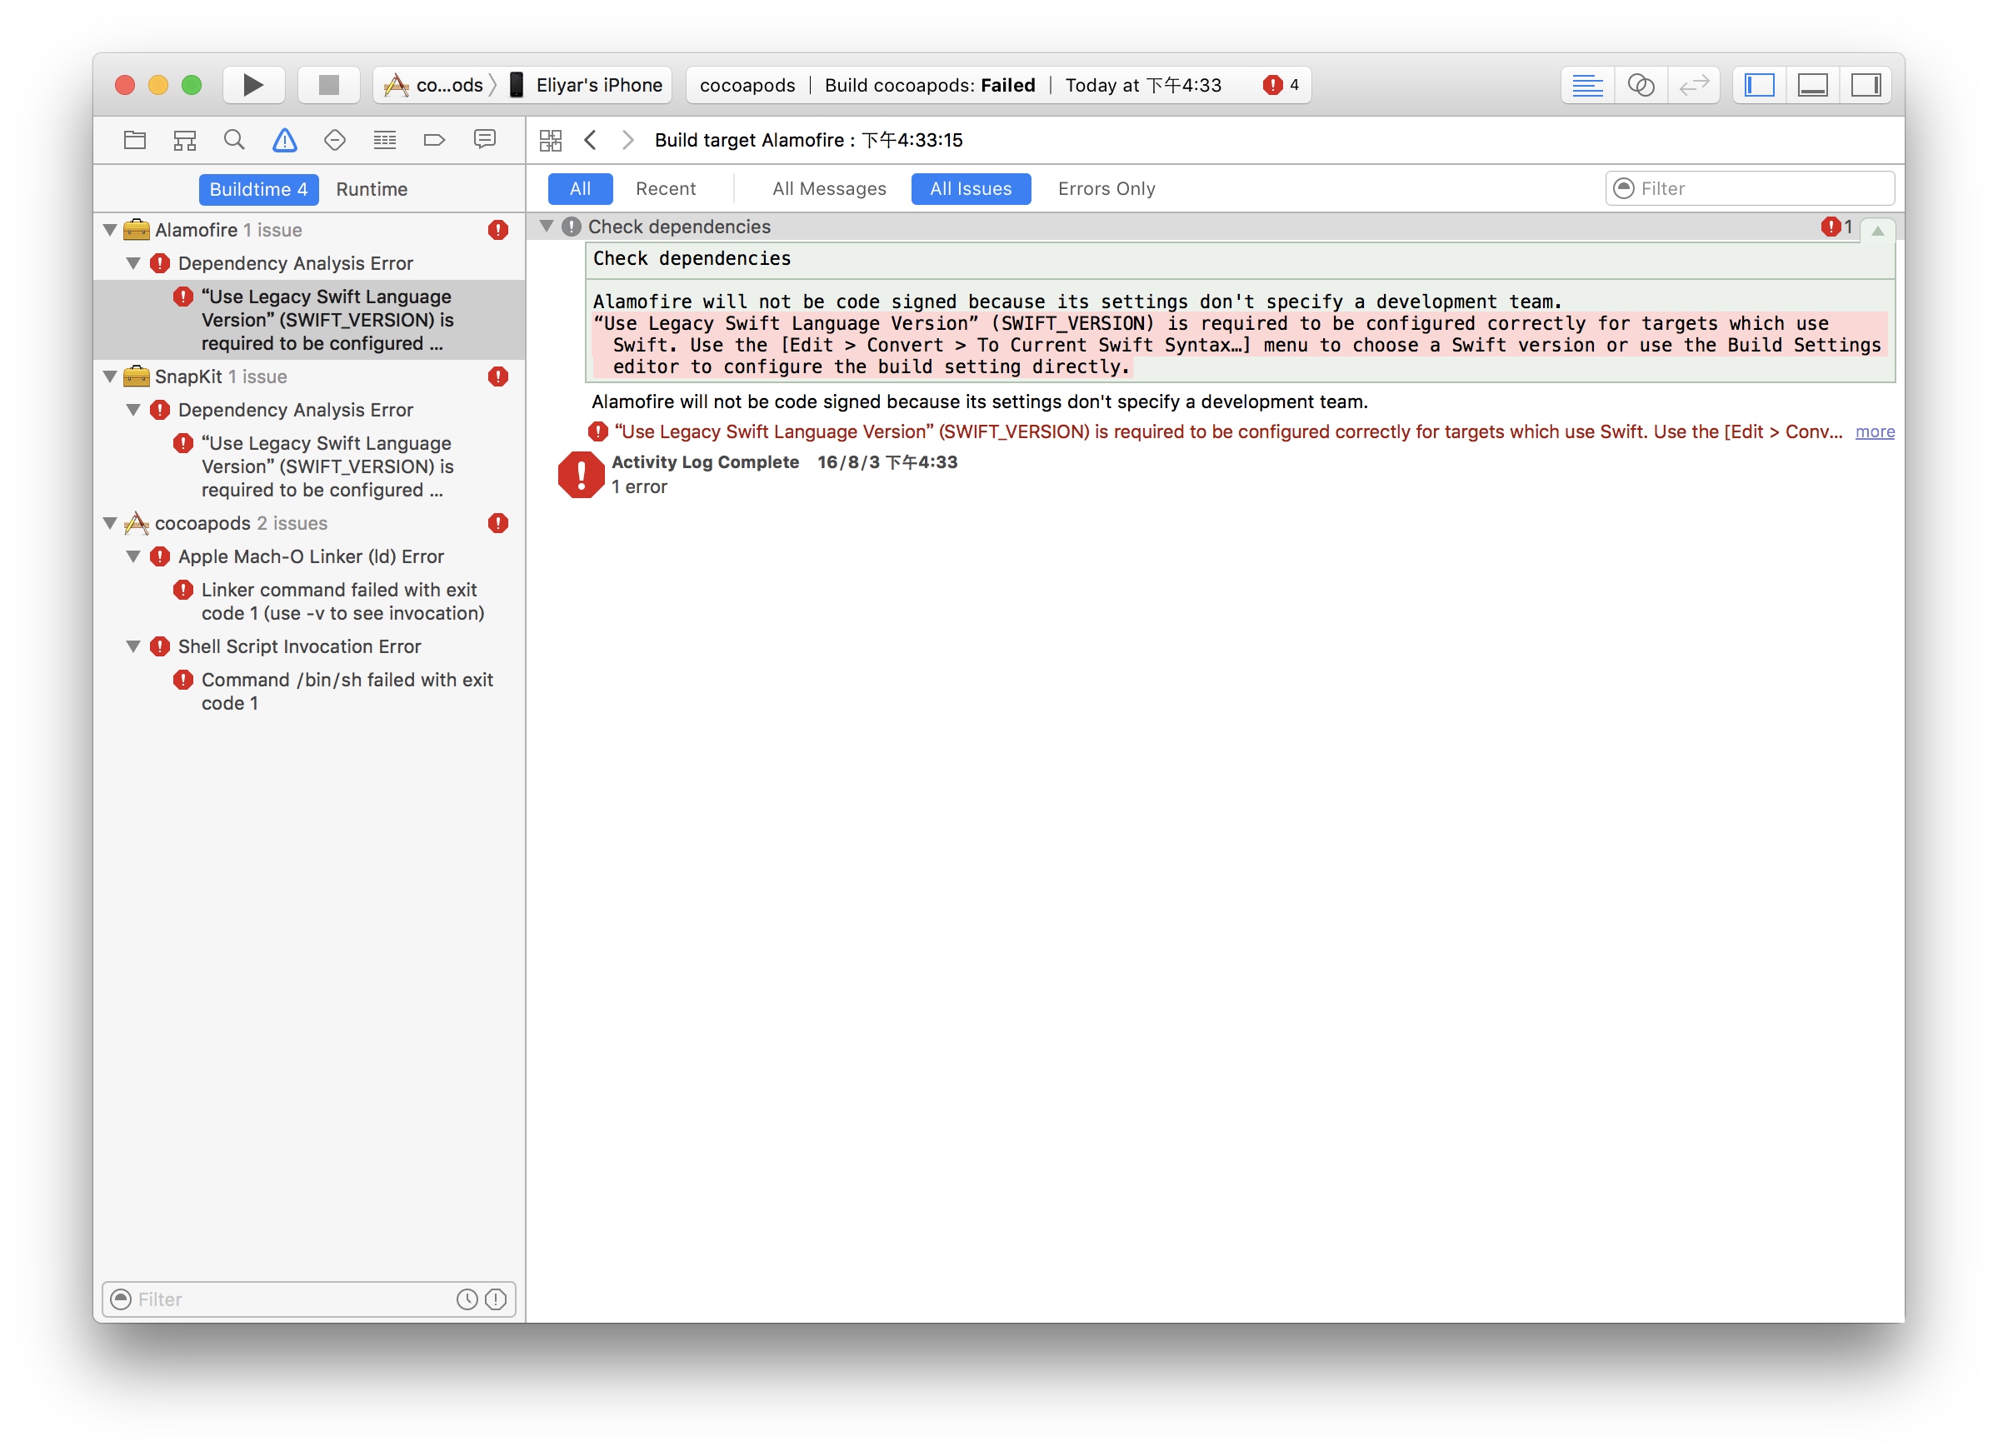Switch to the Runtime issues tab
The height and width of the screenshot is (1456, 1998).
[372, 189]
